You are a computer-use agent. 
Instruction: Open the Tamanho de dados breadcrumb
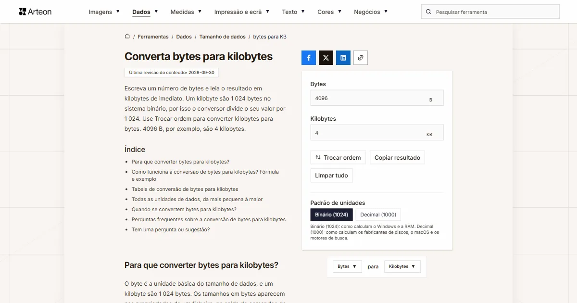coord(222,37)
